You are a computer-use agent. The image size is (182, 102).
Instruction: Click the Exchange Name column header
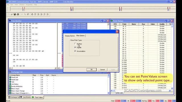click(20, 75)
